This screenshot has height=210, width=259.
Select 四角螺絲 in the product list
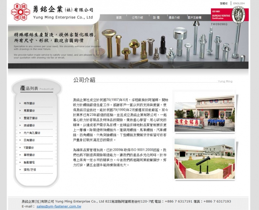coord(29,140)
